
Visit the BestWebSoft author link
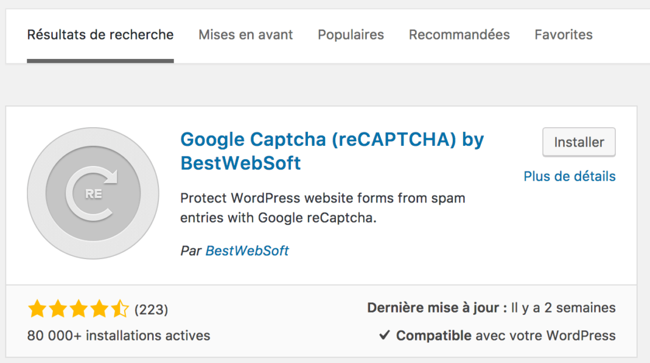pyautogui.click(x=247, y=251)
